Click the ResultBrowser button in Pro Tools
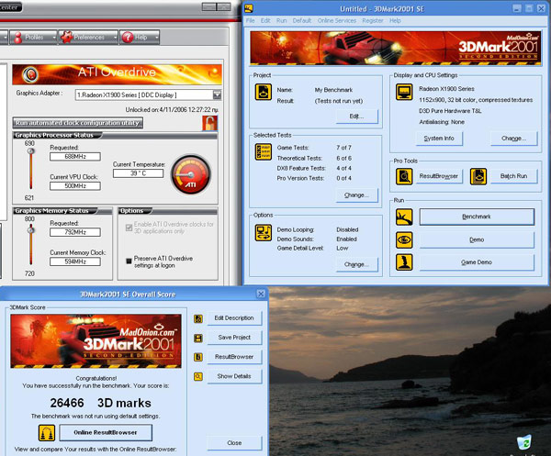Screen dimensions: 551x456 pos(439,176)
